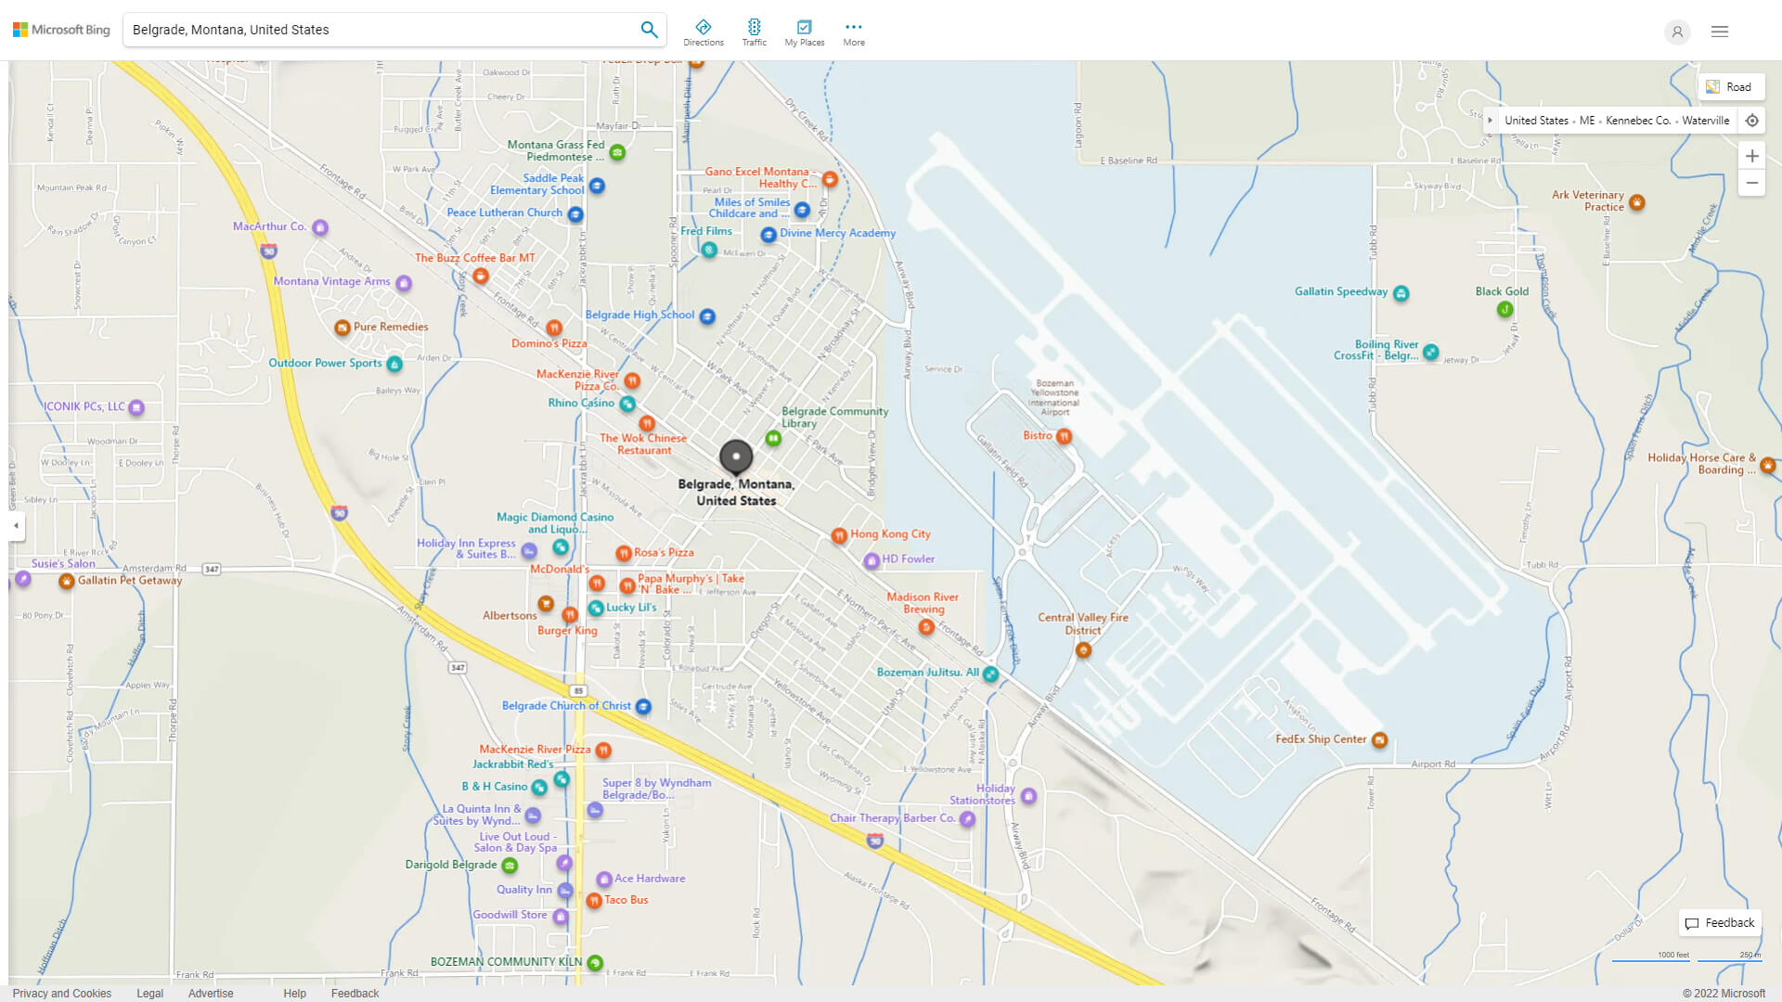1782x1002 pixels.
Task: Click the Belgrade Community Library pin
Action: 773,438
